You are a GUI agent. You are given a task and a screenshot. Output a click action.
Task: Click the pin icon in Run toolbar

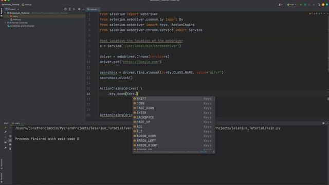click(6, 148)
